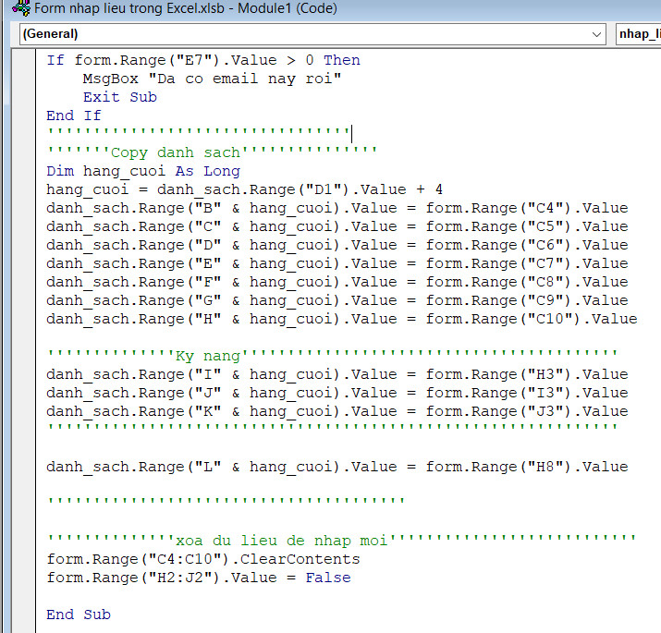Image resolution: width=661 pixels, height=633 pixels.
Task: Click the line assigning form.Range("I3").Value
Action: pyautogui.click(x=337, y=394)
